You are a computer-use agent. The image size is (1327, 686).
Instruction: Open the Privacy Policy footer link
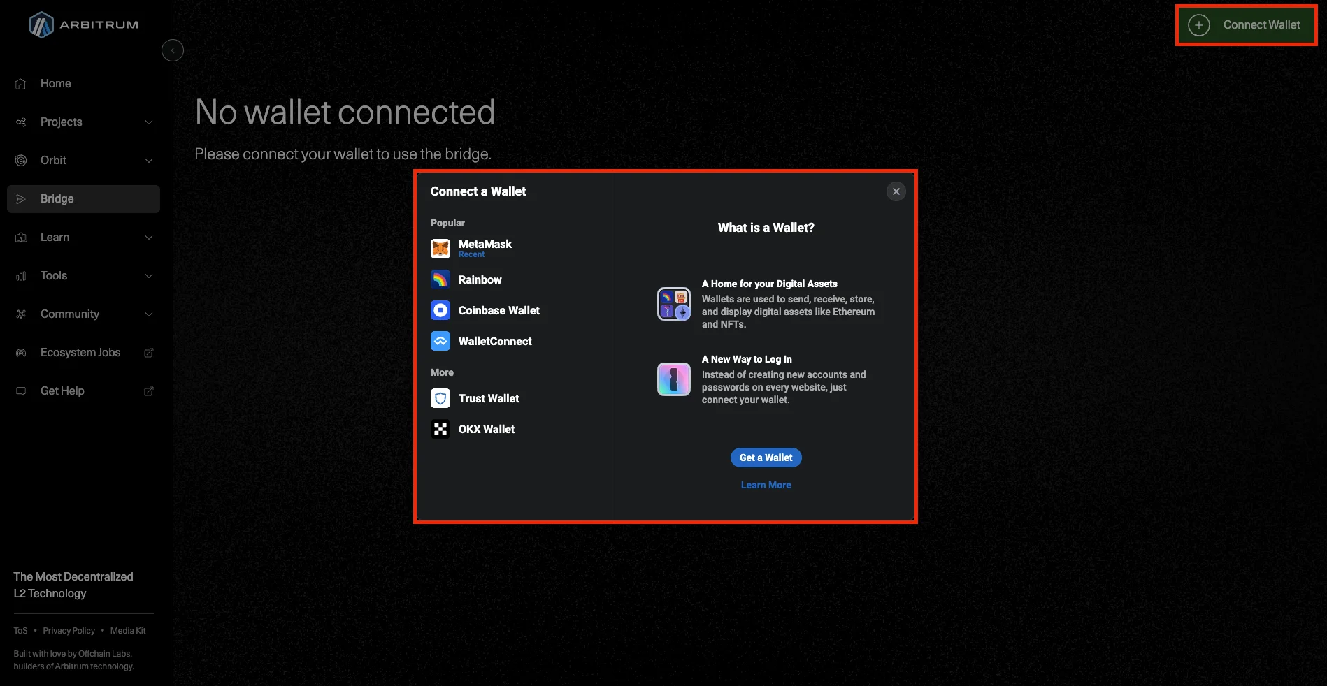[x=69, y=631]
